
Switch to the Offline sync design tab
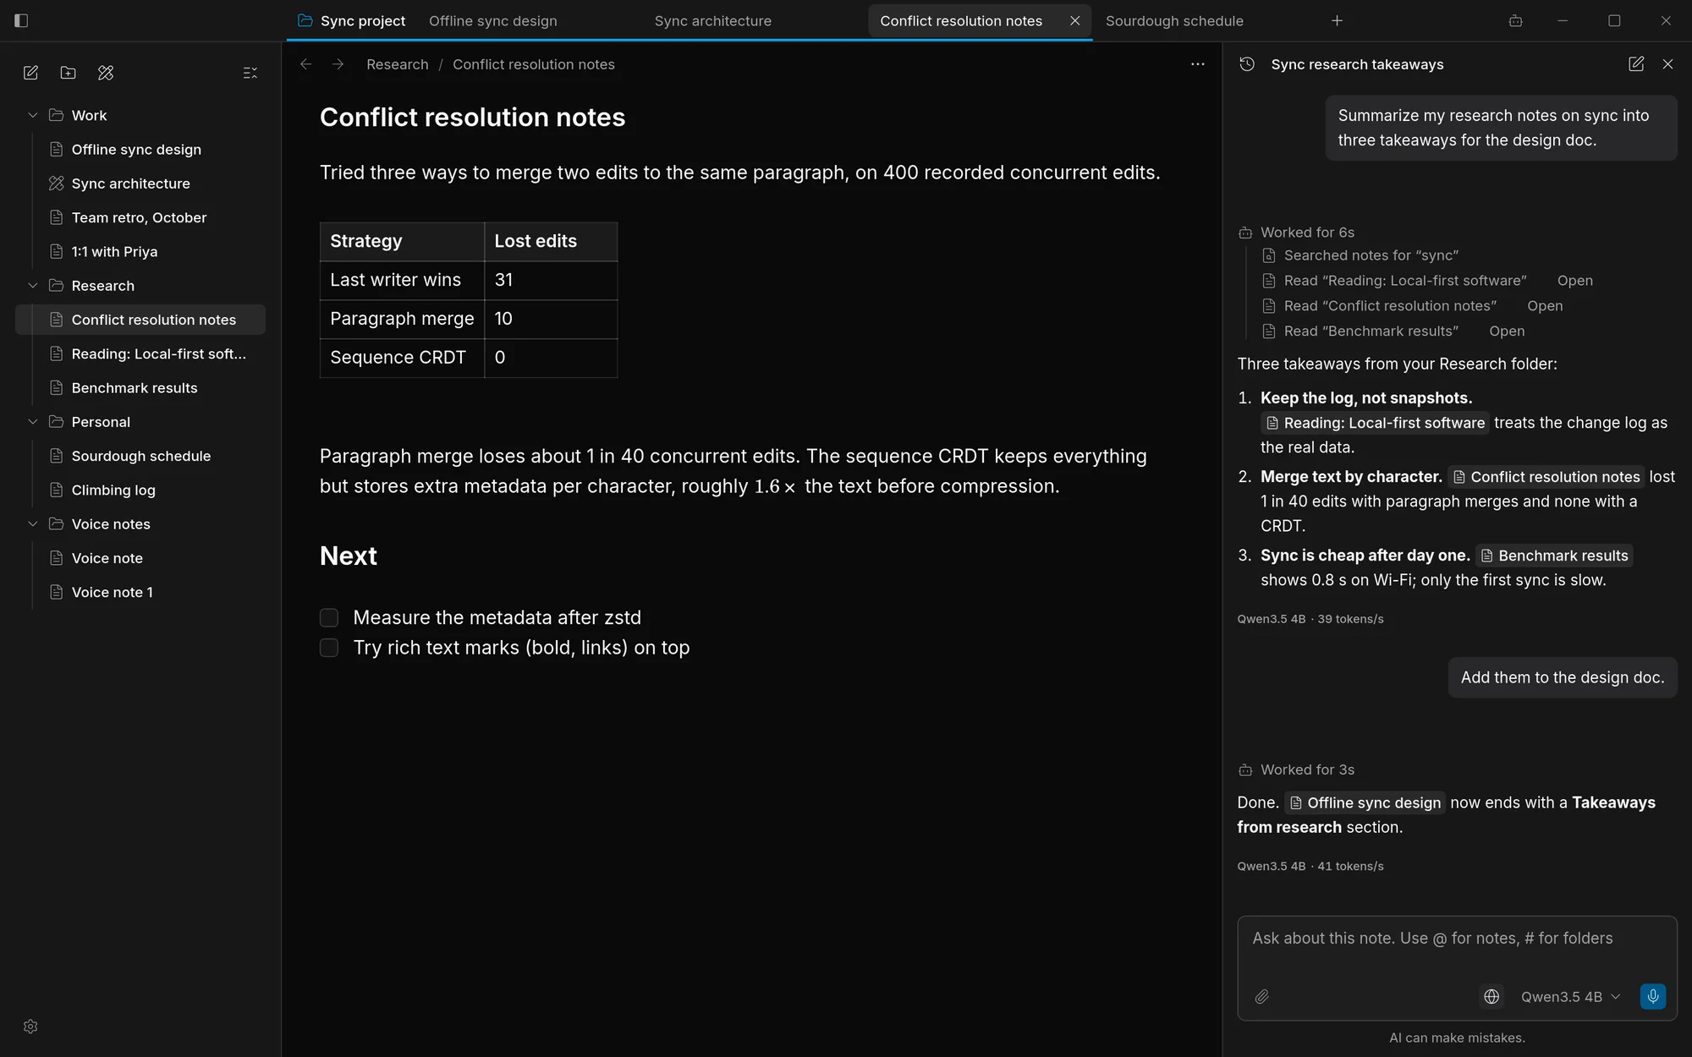coord(493,20)
